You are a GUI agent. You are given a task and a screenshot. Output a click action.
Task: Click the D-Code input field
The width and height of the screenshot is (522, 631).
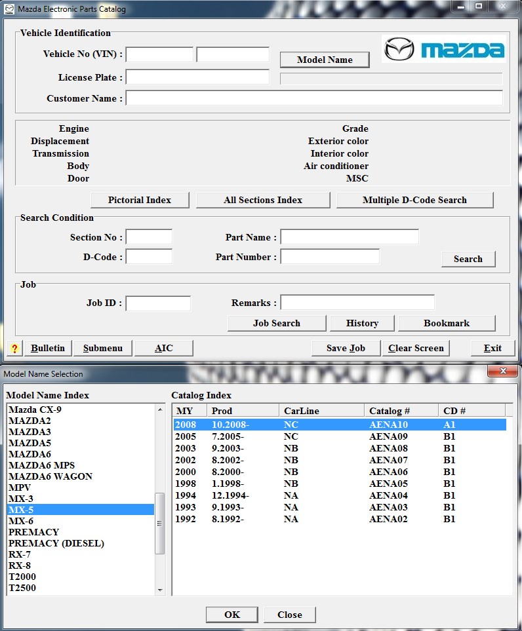point(149,256)
